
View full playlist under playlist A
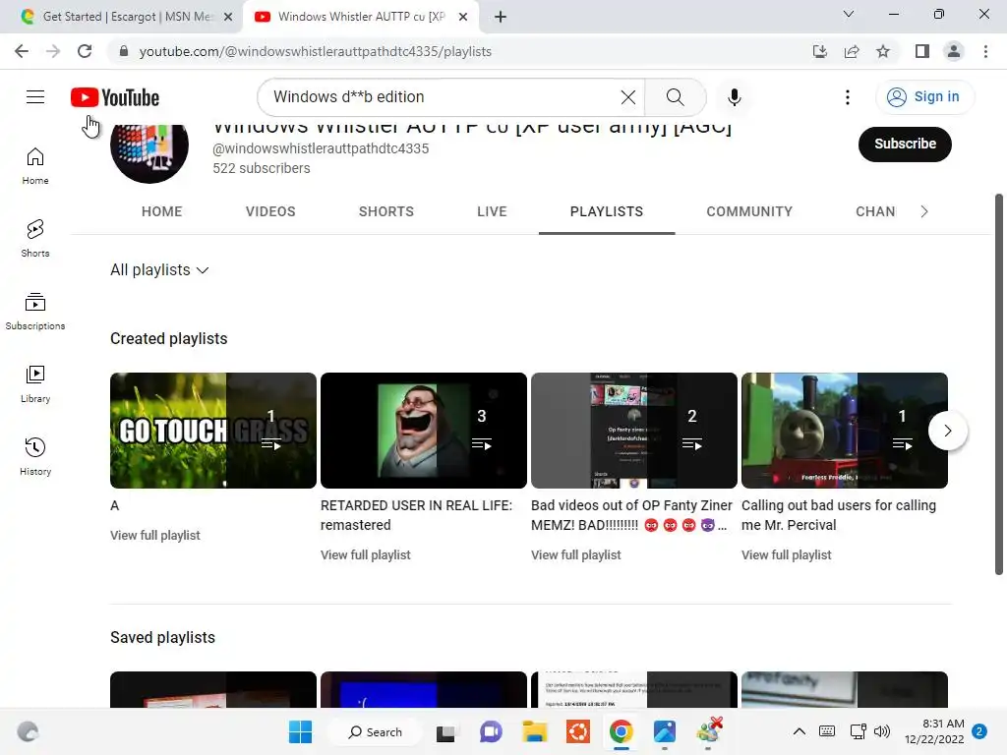(154, 535)
